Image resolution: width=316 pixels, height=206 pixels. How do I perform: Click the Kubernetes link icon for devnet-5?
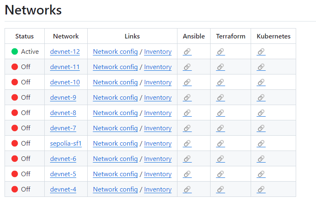click(261, 174)
